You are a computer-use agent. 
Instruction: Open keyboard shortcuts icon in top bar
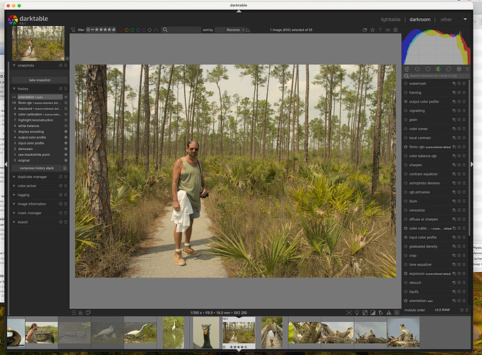coord(388,30)
